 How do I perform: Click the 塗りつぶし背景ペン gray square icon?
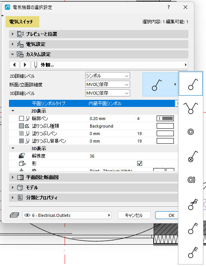(21, 141)
